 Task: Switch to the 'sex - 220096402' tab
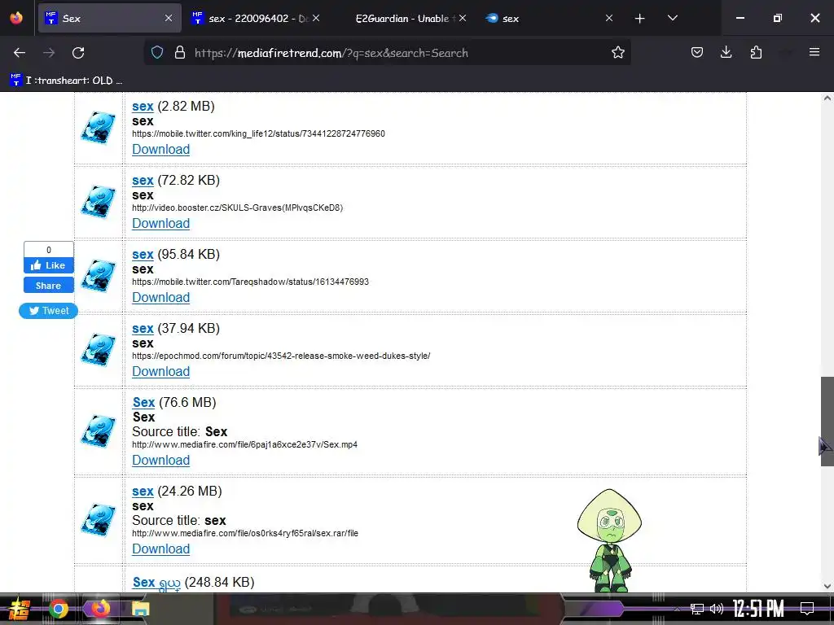point(255,19)
